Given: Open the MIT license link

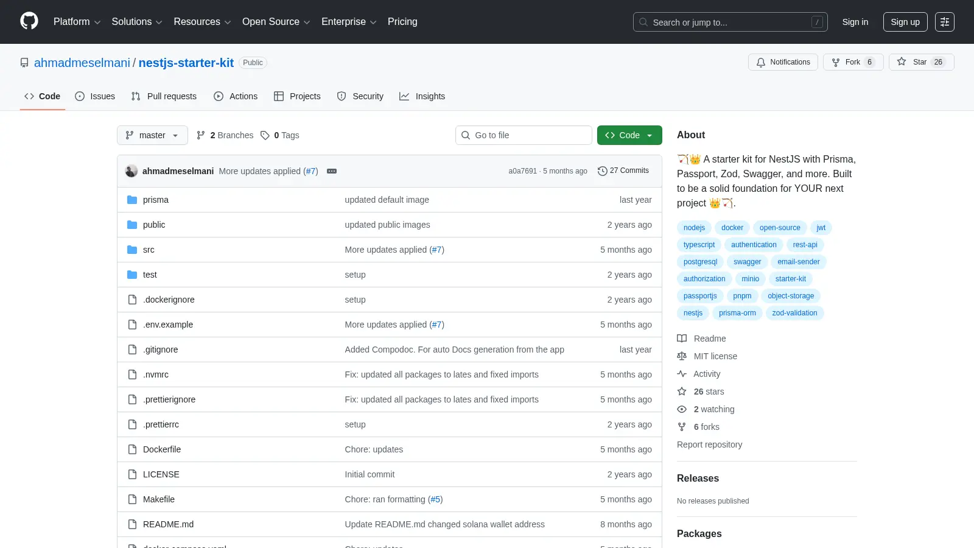Looking at the screenshot, I should pos(707,356).
